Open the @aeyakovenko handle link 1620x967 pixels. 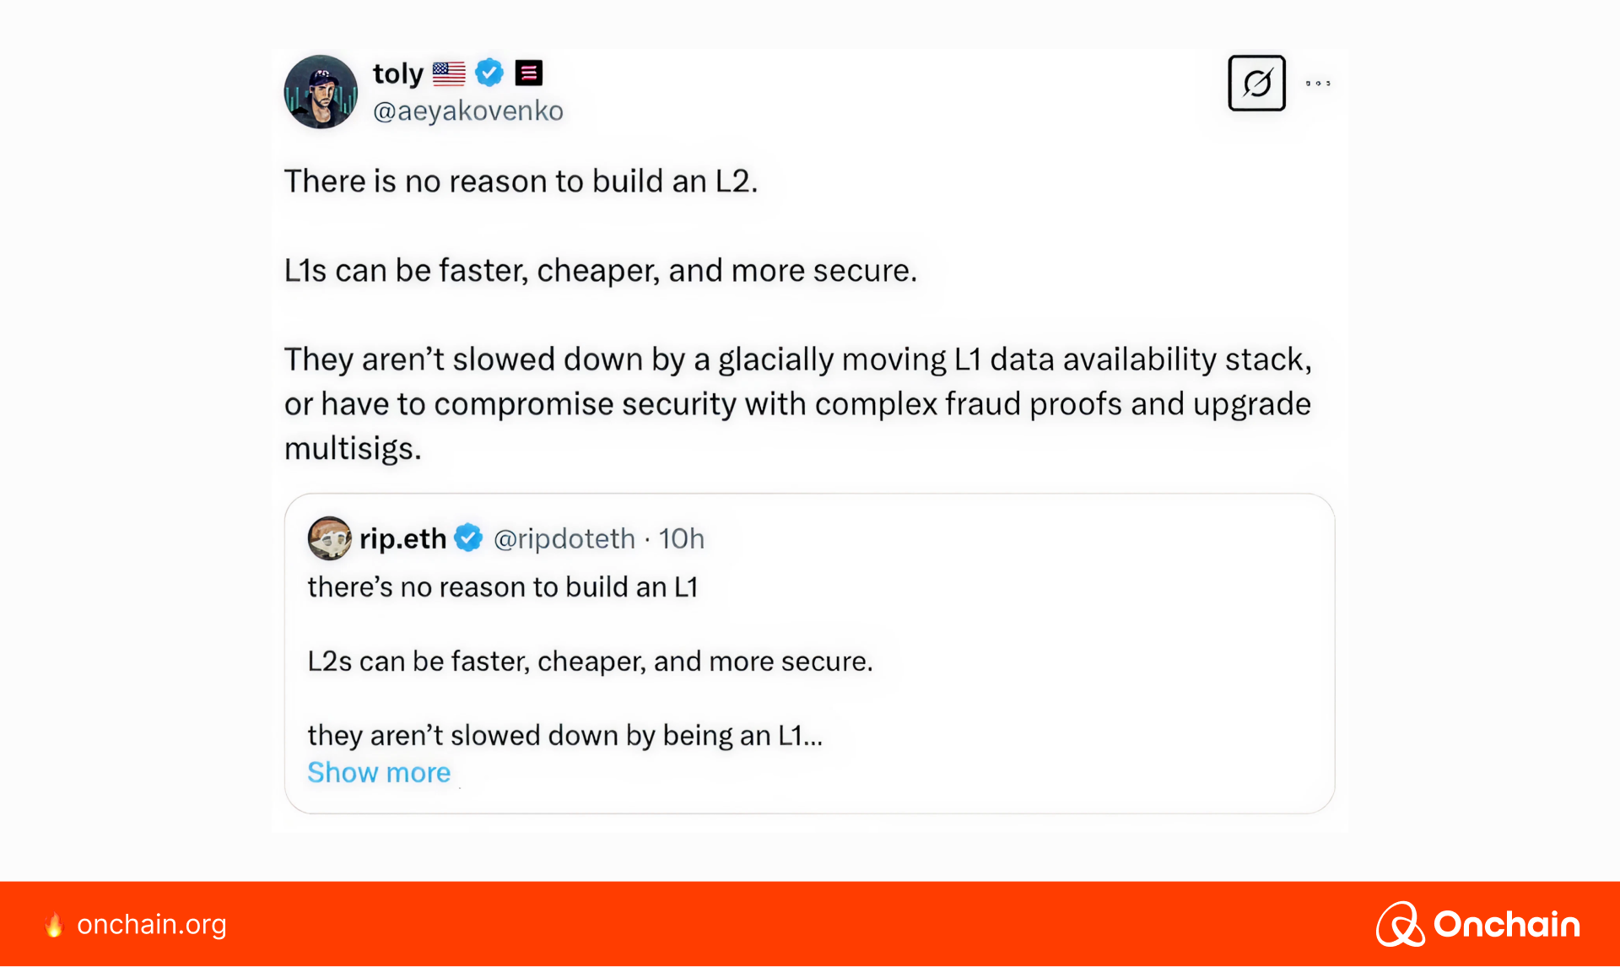click(x=468, y=111)
